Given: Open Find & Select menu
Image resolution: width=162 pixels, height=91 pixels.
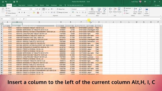Looking at the screenshot, I should point(140,11).
